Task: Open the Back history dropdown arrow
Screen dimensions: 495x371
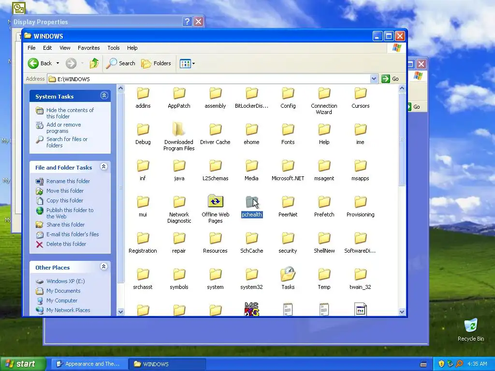Action: point(58,63)
